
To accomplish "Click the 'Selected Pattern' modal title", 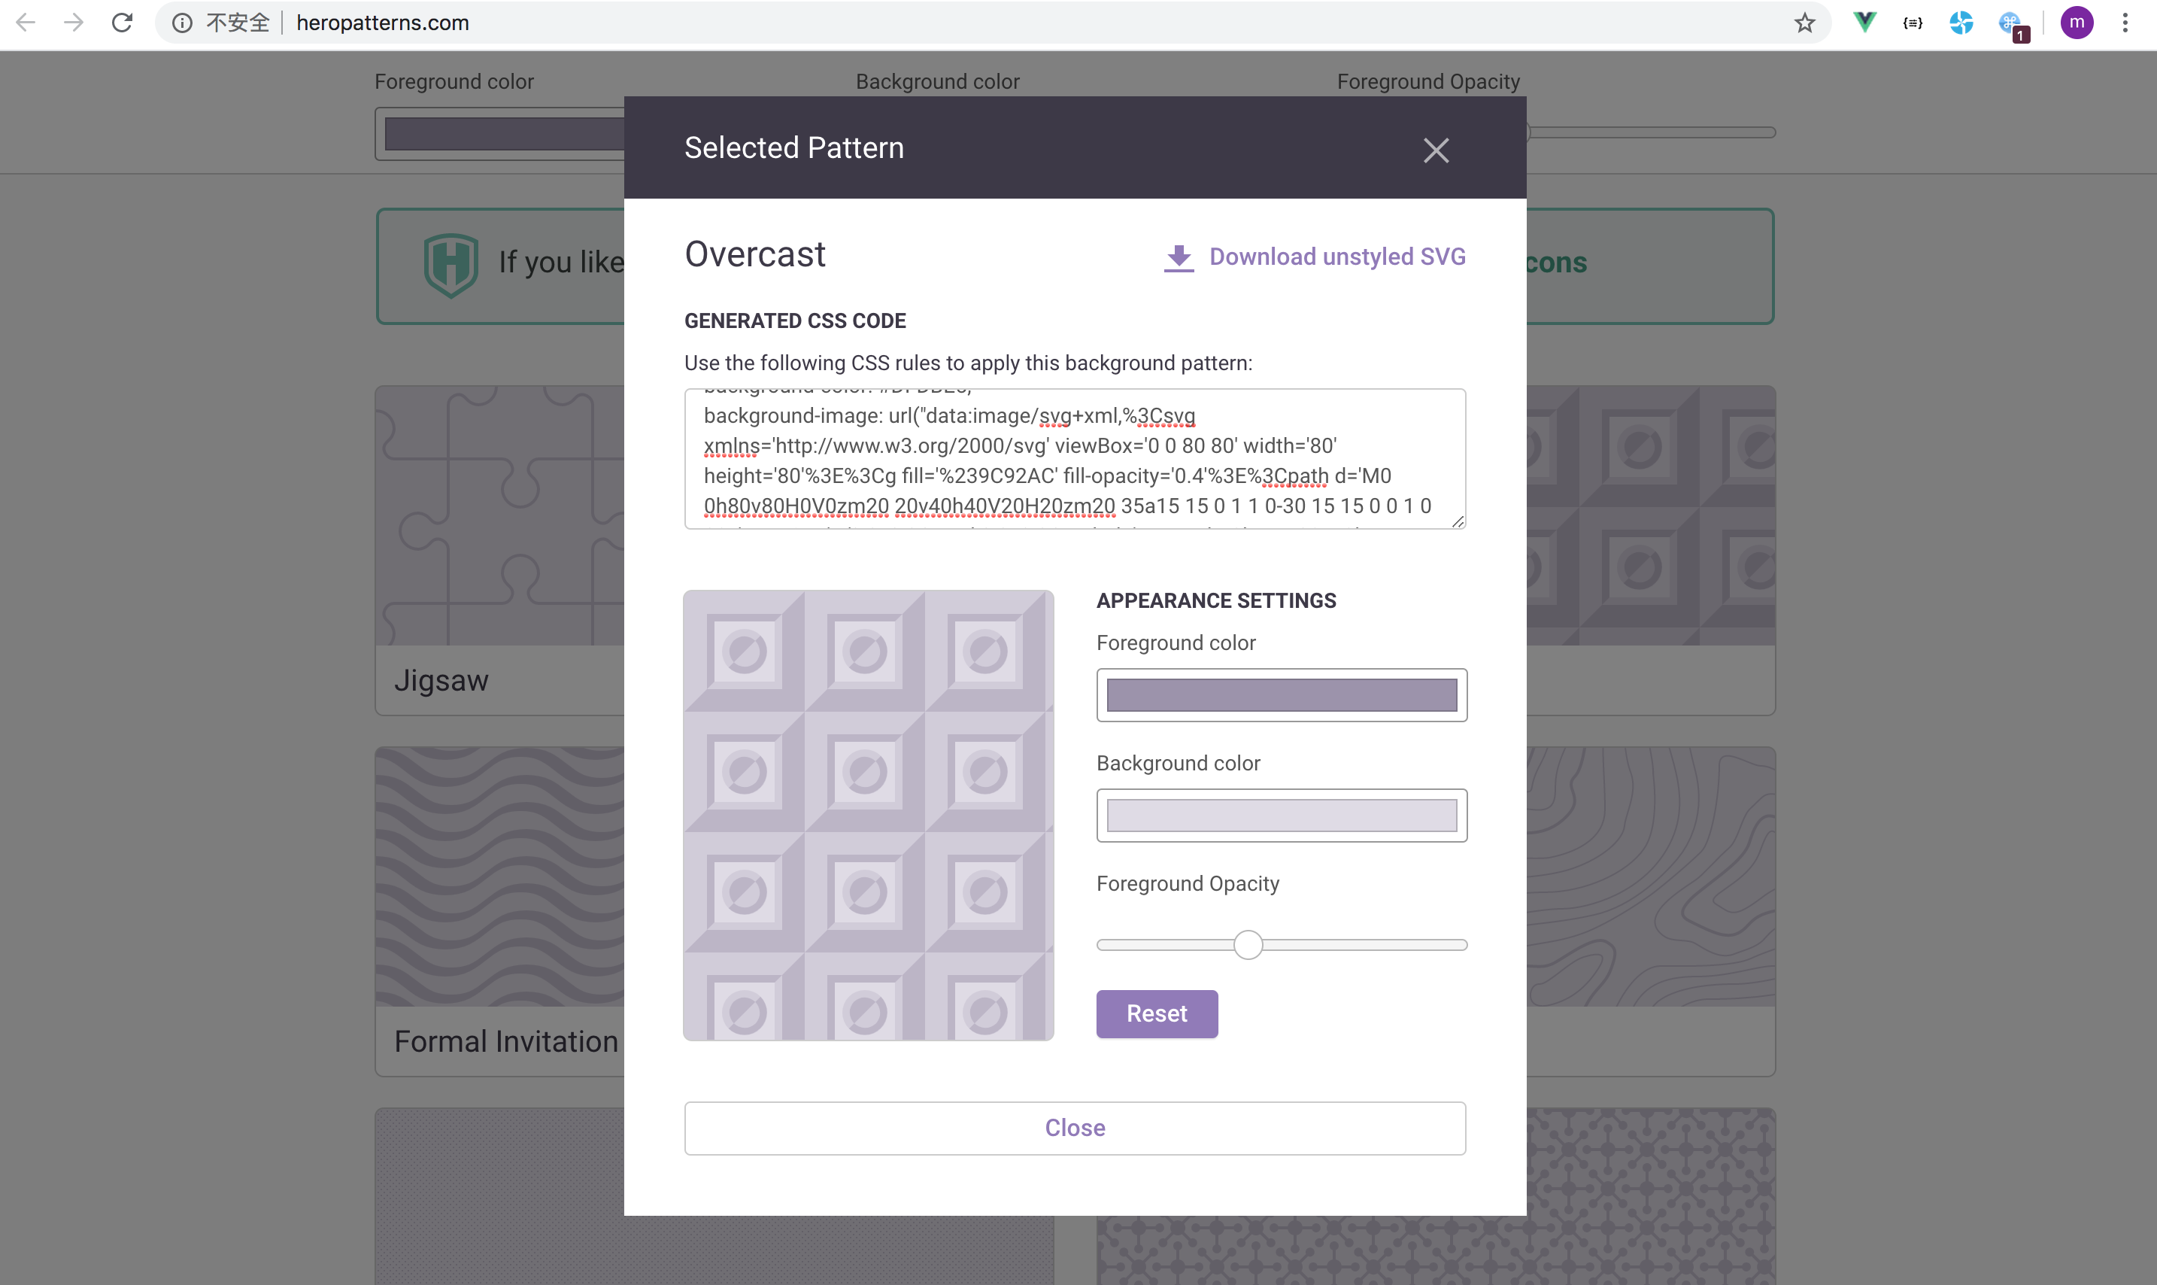I will 793,148.
